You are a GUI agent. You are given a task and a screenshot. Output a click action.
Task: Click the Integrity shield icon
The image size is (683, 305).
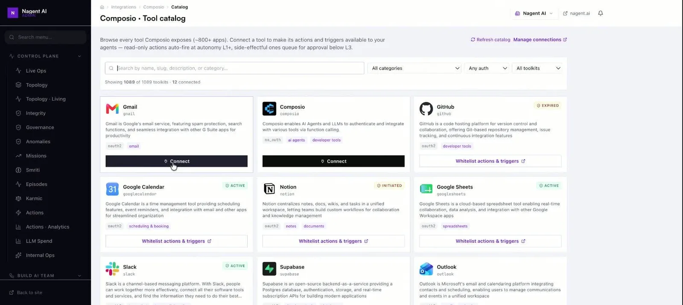18,113
